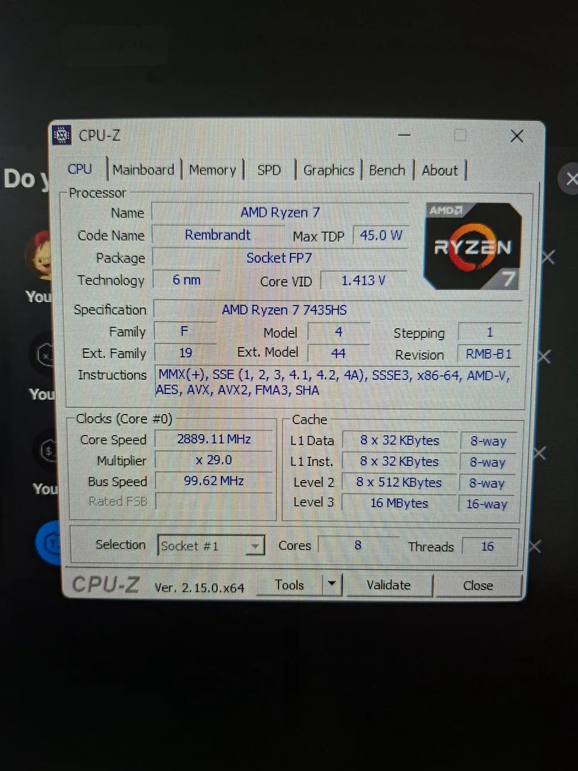
Task: Click L1 Data 8 x 32 KBytes value
Action: 399,441
